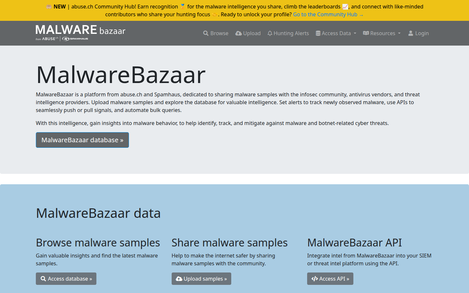This screenshot has width=469, height=293.
Task: Click the Login user icon
Action: 411,33
